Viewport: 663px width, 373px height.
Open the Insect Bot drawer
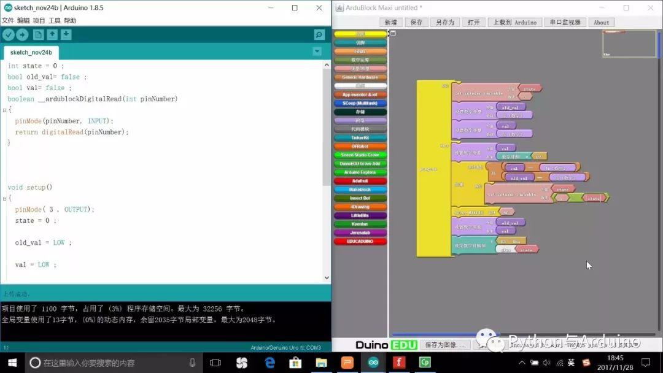click(x=360, y=198)
